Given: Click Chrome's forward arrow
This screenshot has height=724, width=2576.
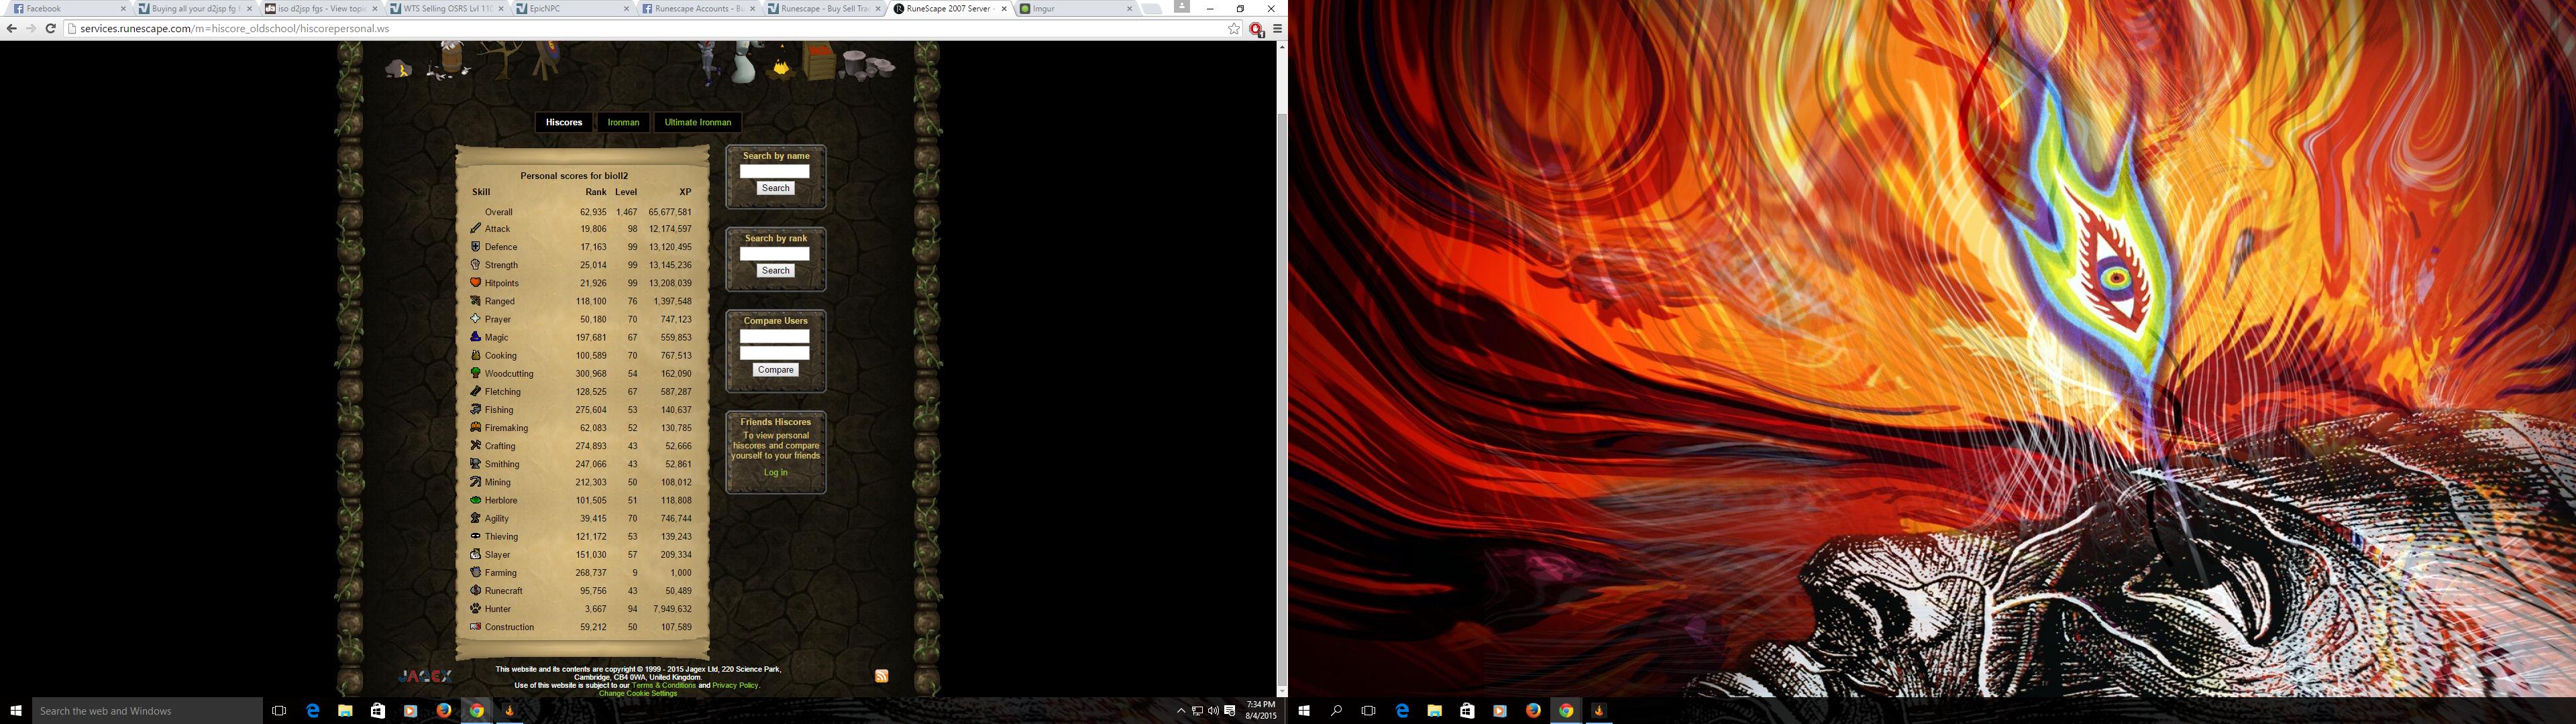Looking at the screenshot, I should pyautogui.click(x=31, y=29).
